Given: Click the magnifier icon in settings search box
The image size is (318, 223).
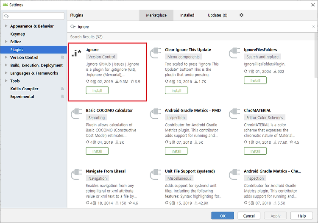Looking at the screenshot, I should click(7, 16).
